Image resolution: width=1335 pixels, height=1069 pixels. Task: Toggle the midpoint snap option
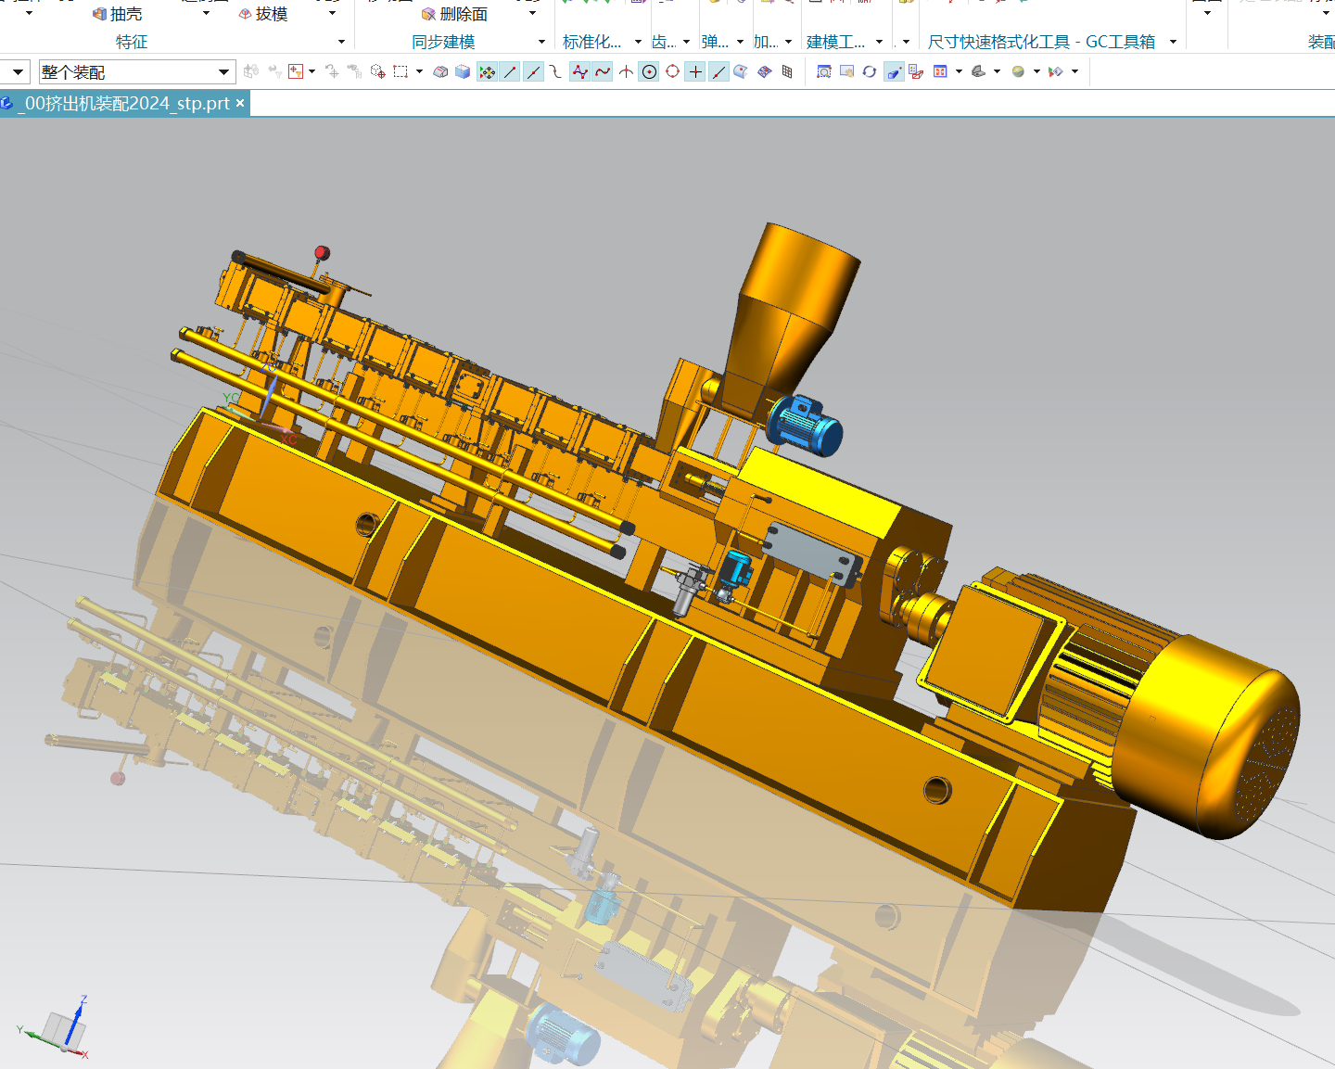(x=533, y=71)
